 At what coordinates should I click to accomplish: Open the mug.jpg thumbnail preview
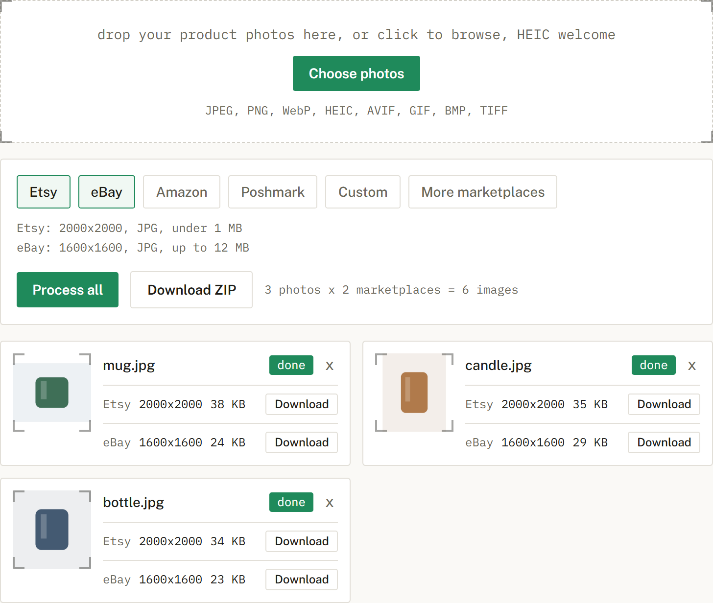coord(52,393)
